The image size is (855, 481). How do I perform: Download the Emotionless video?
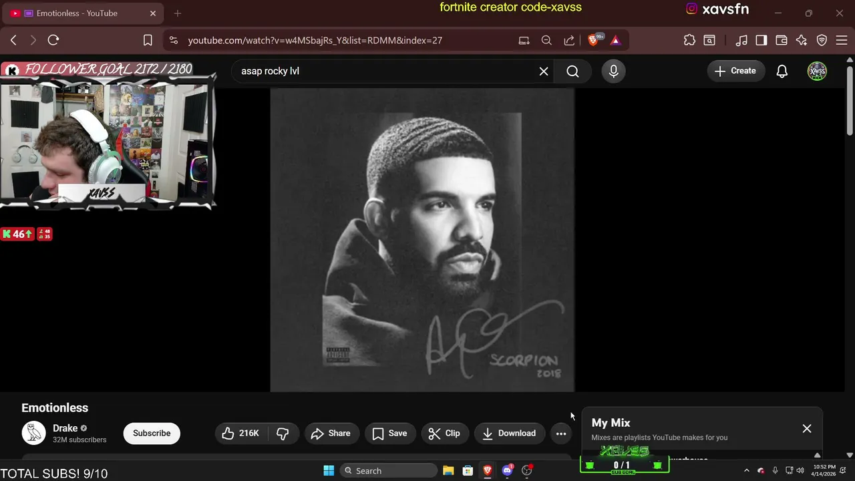point(510,433)
